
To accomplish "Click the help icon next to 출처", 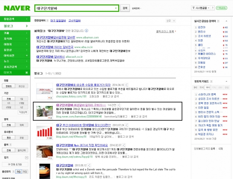I will click(11, 145).
